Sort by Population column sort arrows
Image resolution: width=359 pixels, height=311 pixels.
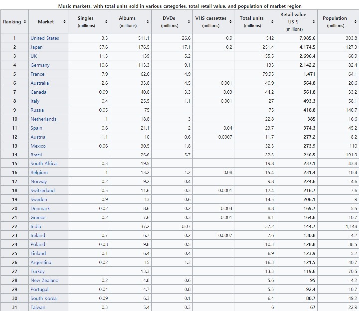[x=355, y=22]
